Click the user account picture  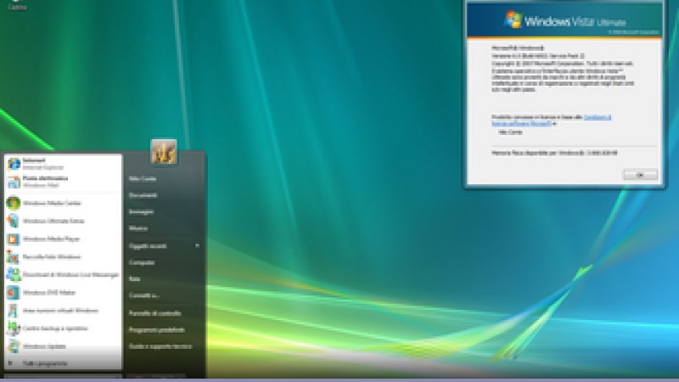(164, 152)
